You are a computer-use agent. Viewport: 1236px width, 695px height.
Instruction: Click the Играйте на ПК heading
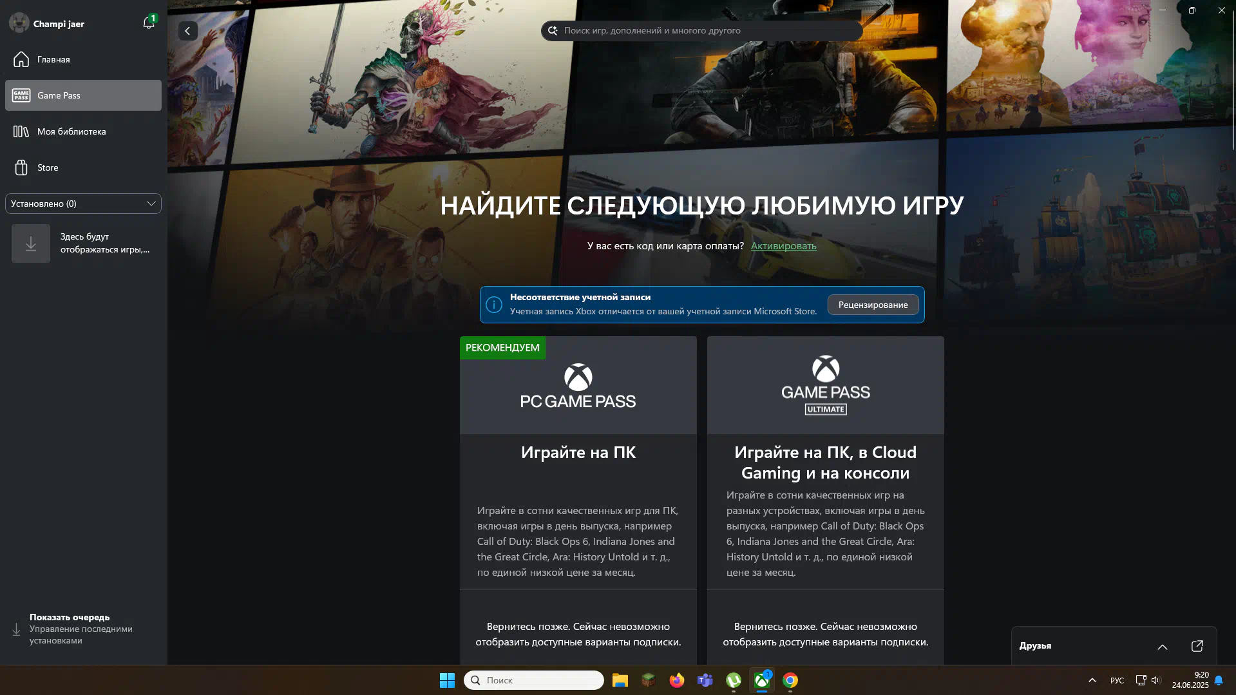pyautogui.click(x=578, y=452)
